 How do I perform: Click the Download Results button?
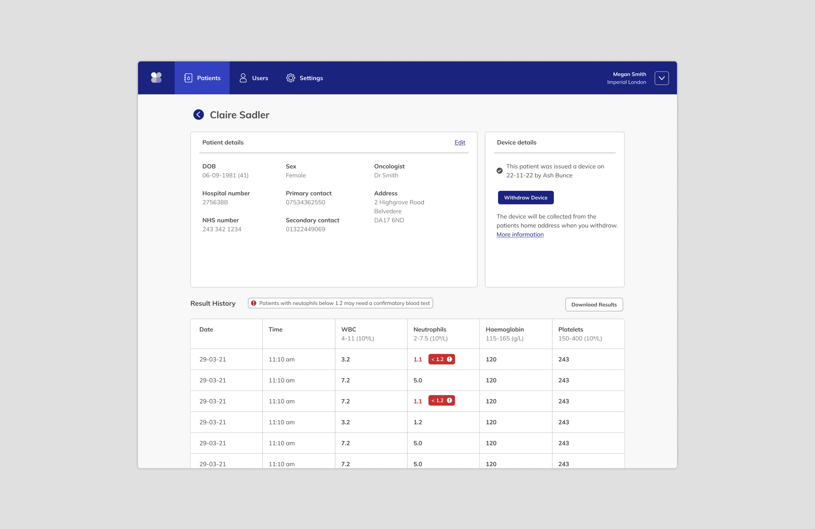(x=594, y=305)
